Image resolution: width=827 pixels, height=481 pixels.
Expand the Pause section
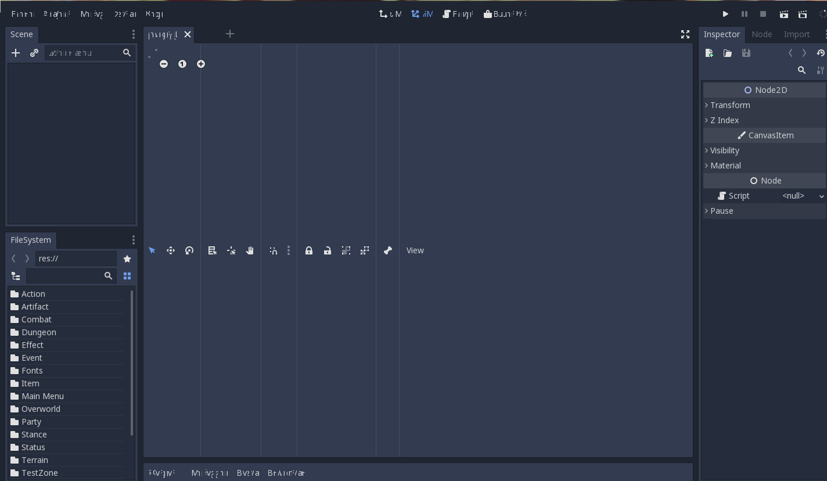[764, 211]
